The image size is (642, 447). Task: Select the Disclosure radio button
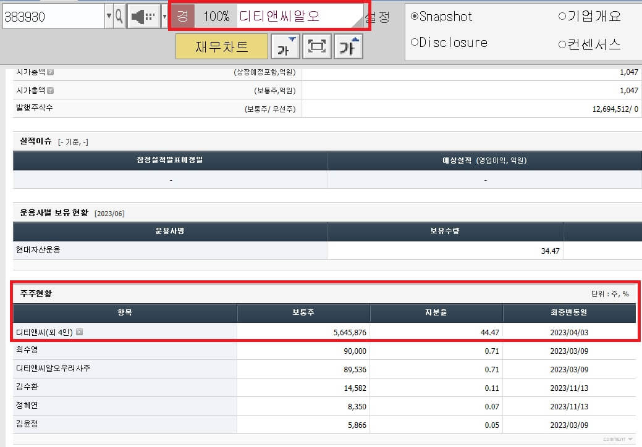click(415, 42)
